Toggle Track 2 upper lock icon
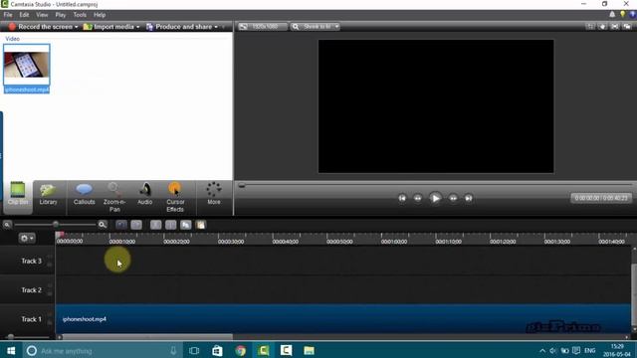The height and width of the screenshot is (358, 637). click(50, 286)
